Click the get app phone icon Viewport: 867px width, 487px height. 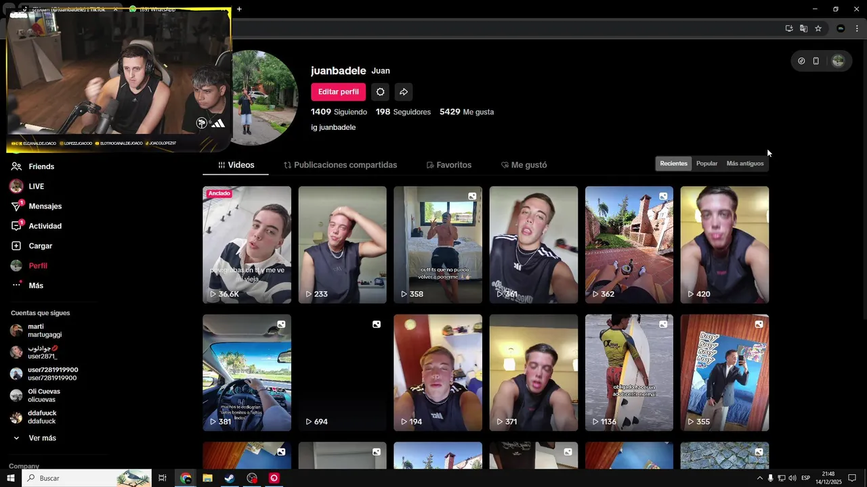(x=816, y=61)
